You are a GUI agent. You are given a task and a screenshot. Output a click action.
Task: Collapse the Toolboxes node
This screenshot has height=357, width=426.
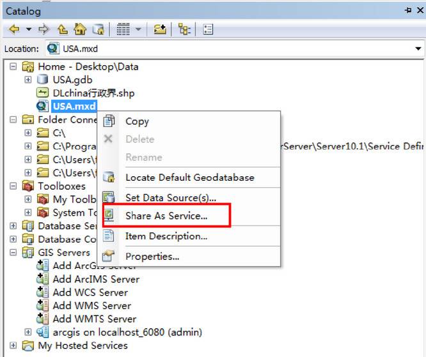13,186
